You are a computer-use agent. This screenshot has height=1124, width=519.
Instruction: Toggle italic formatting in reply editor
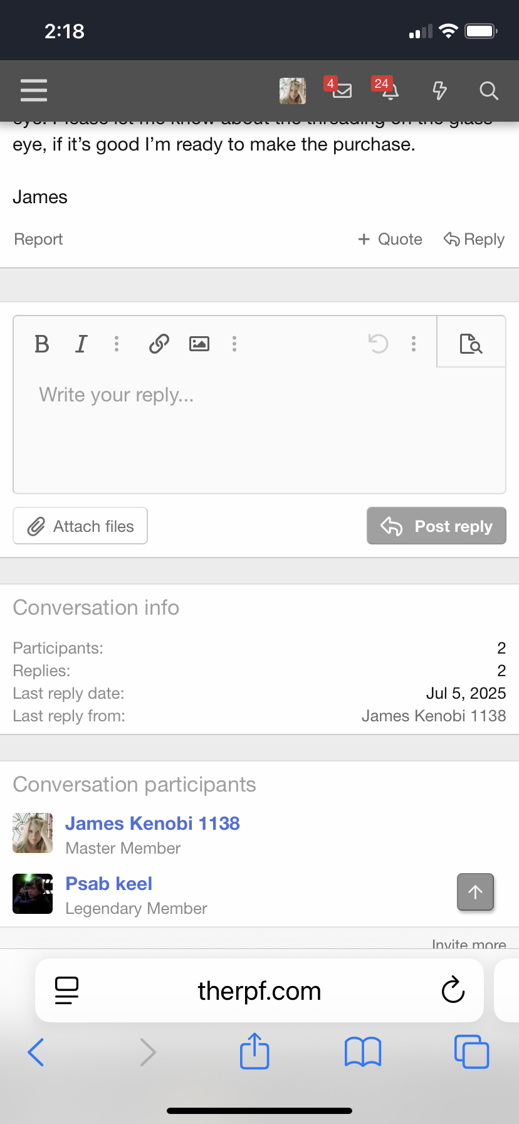[81, 344]
